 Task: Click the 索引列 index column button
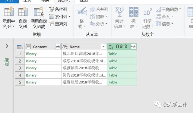tap(58, 16)
